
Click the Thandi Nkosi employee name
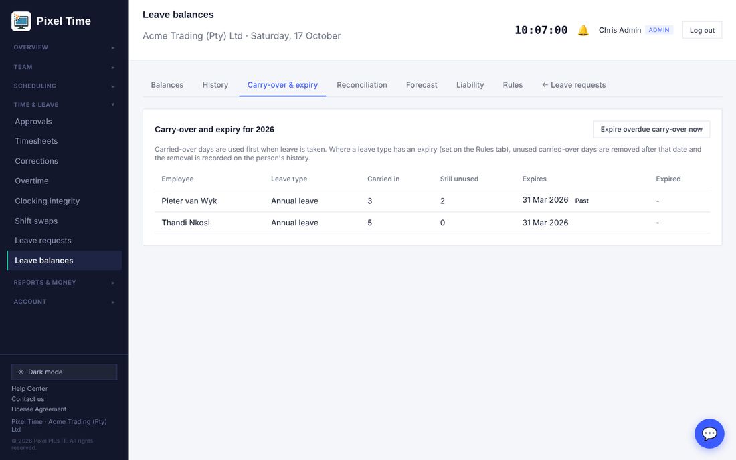coord(185,223)
